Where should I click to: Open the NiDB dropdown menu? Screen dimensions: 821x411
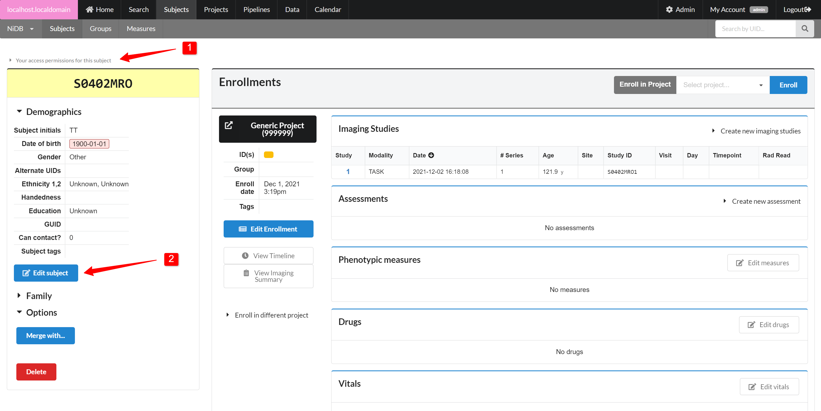coord(20,29)
